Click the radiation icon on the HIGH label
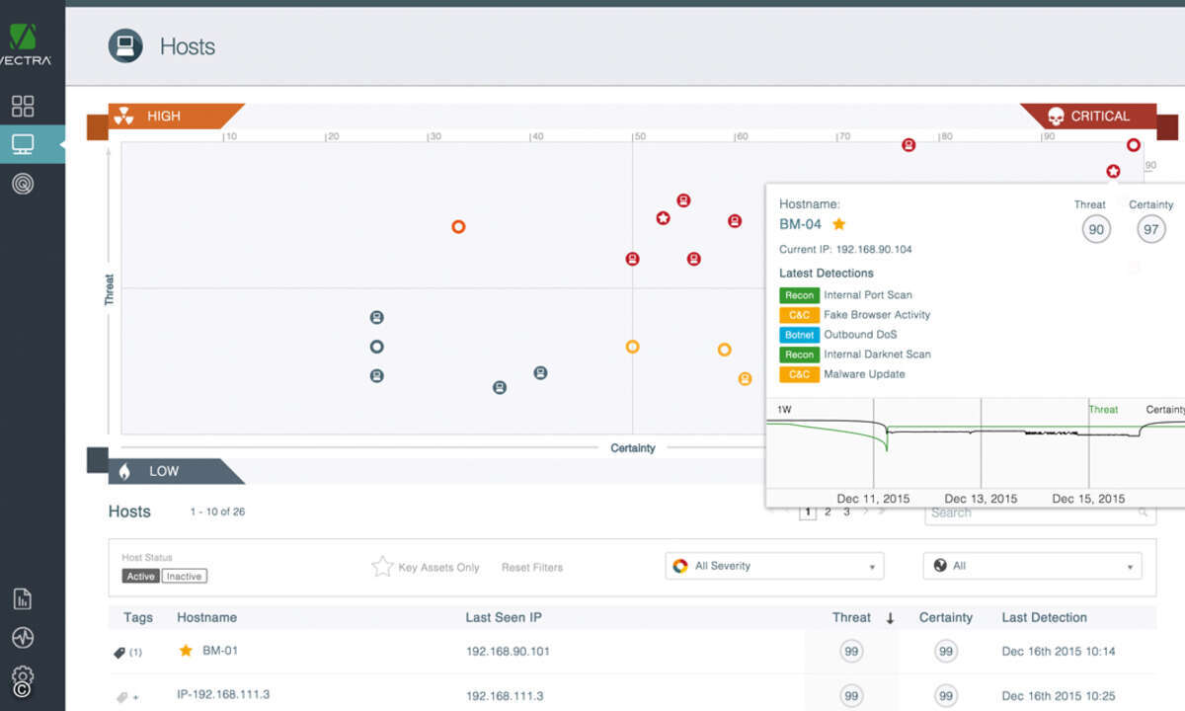 (x=122, y=117)
